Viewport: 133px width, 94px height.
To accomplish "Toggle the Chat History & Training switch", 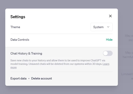I will click(108, 53).
